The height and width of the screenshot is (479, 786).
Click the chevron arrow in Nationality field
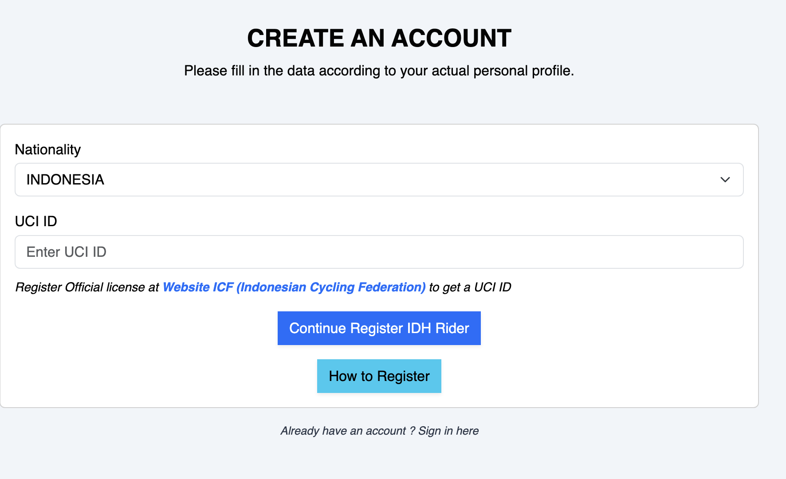(725, 180)
